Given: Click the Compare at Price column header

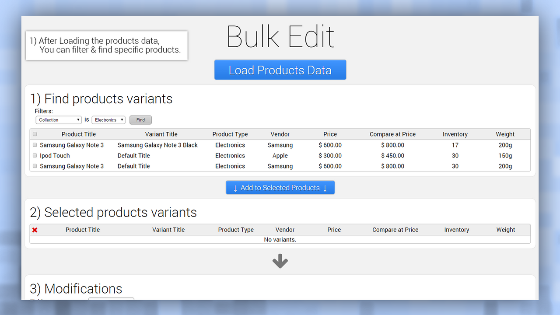Looking at the screenshot, I should pyautogui.click(x=392, y=134).
